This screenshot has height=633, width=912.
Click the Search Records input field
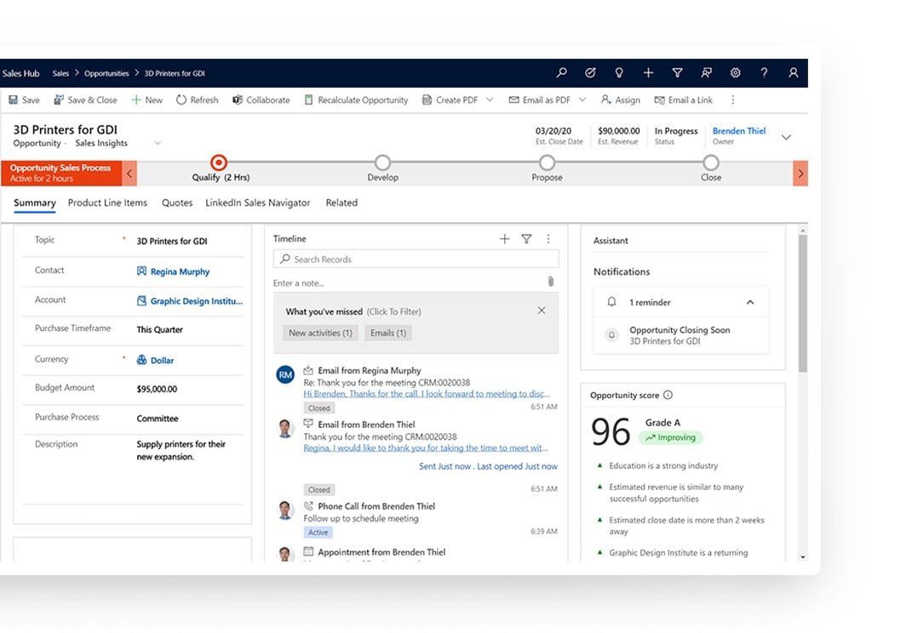pos(416,259)
